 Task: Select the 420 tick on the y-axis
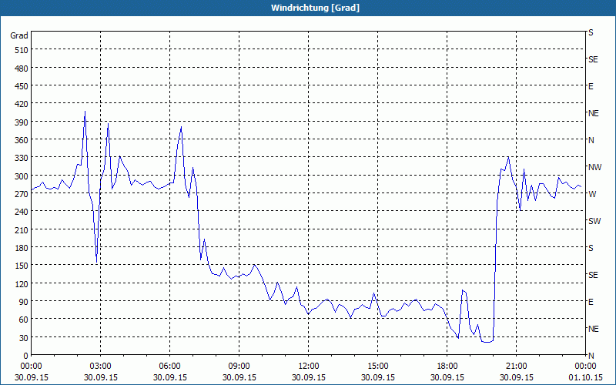20,104
